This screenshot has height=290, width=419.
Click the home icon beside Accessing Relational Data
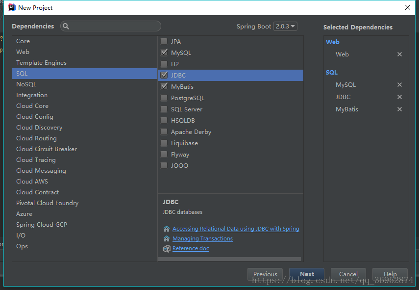tap(167, 229)
